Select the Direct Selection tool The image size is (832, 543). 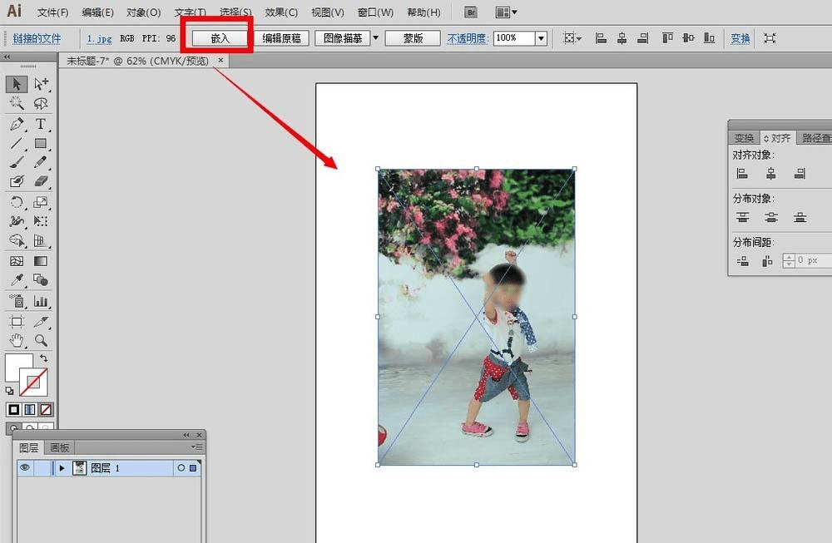click(x=41, y=84)
